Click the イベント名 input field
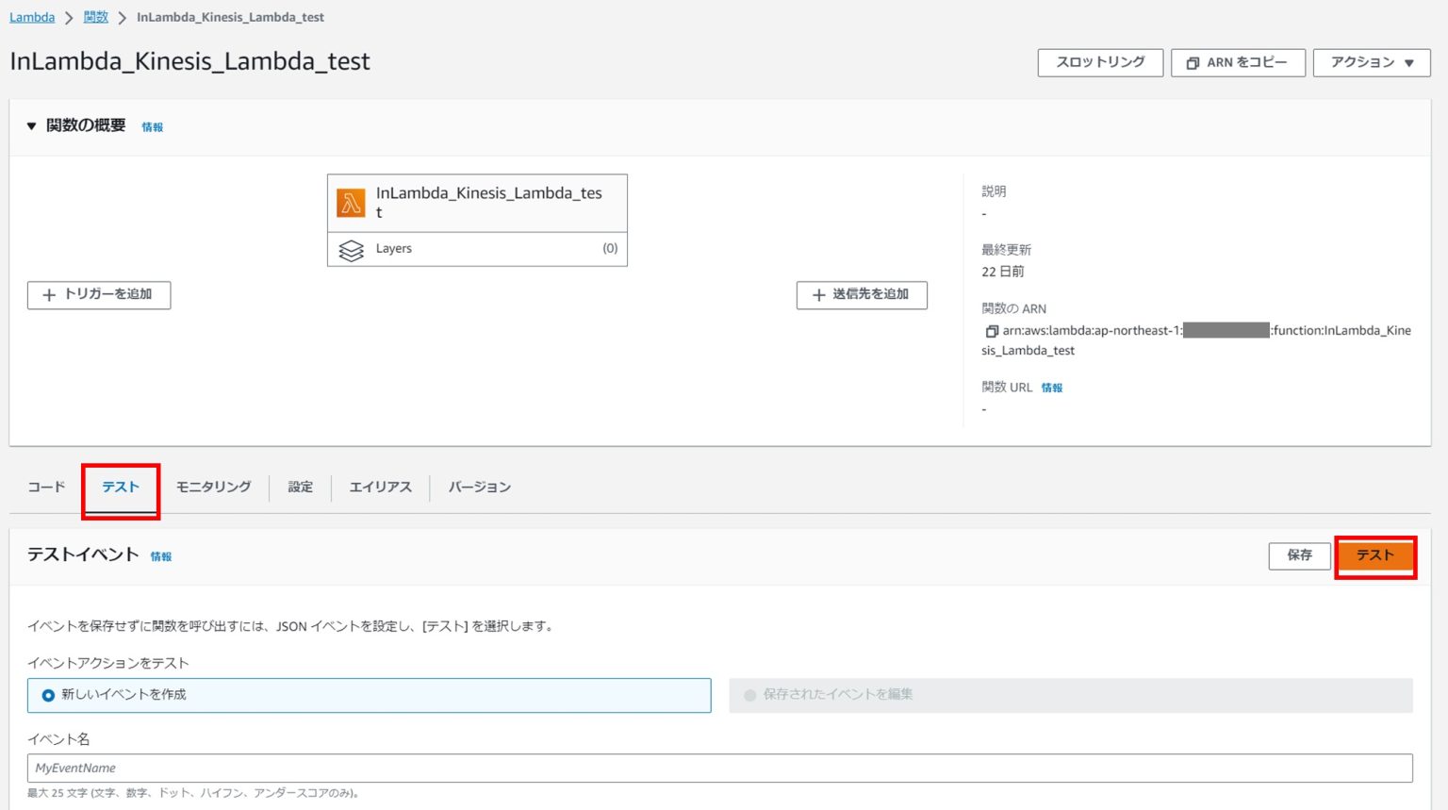Screen dimensions: 1448x810 pyautogui.click(x=719, y=768)
